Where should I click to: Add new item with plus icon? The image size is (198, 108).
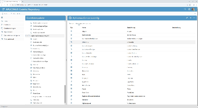pyautogui.click(x=191, y=18)
